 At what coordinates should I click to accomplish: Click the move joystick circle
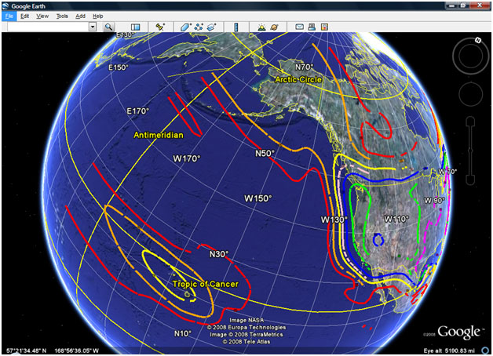click(471, 94)
